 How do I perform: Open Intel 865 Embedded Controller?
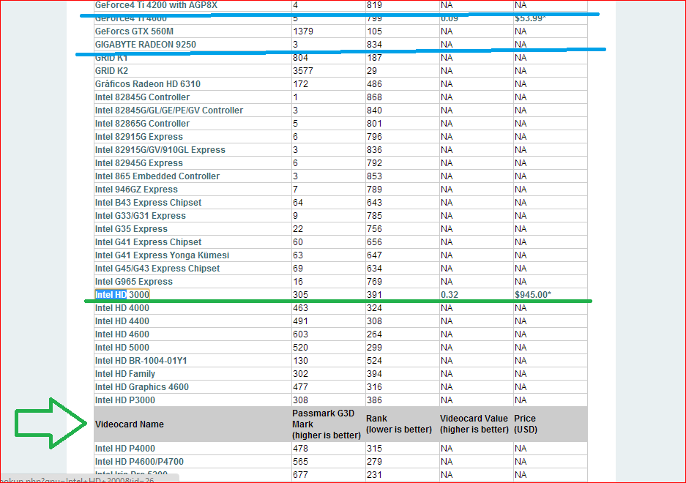tap(157, 176)
